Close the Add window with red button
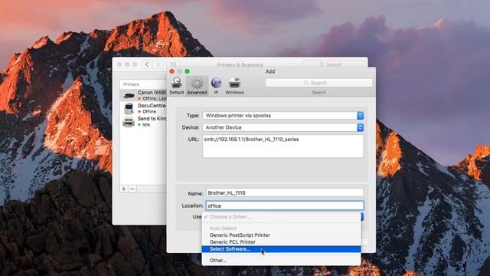 click(171, 71)
